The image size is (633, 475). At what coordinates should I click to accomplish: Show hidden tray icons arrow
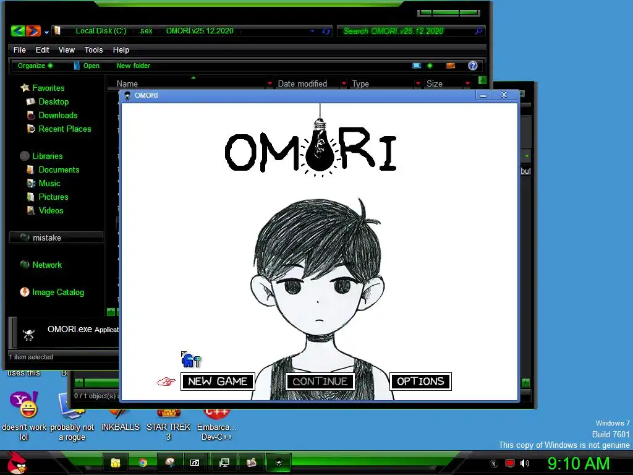(493, 464)
